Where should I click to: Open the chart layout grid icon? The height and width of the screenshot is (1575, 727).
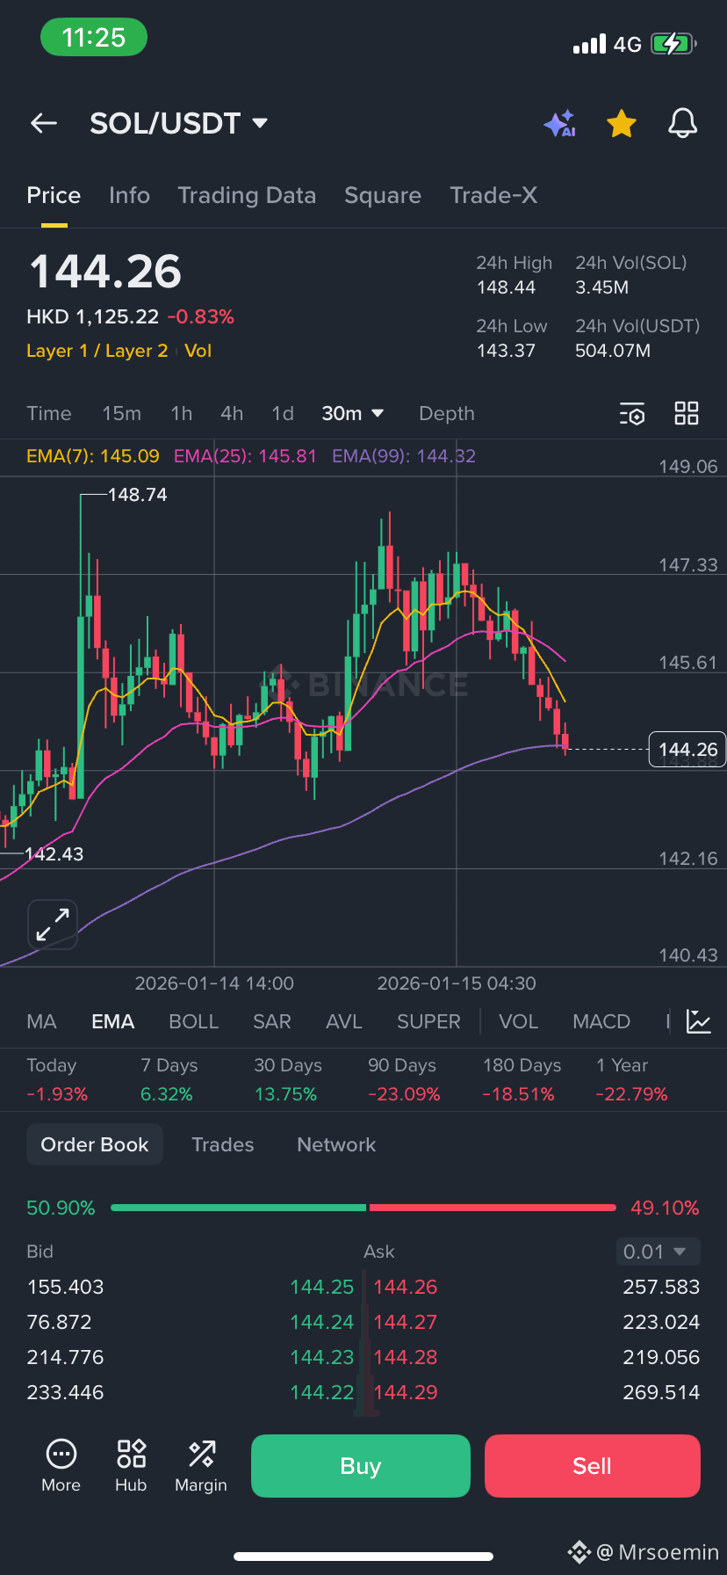pyautogui.click(x=687, y=413)
